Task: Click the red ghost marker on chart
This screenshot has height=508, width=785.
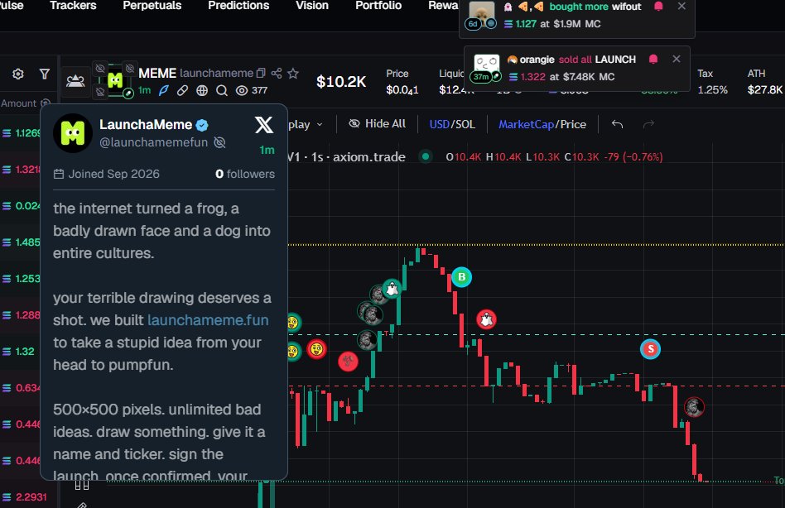Action: [486, 319]
